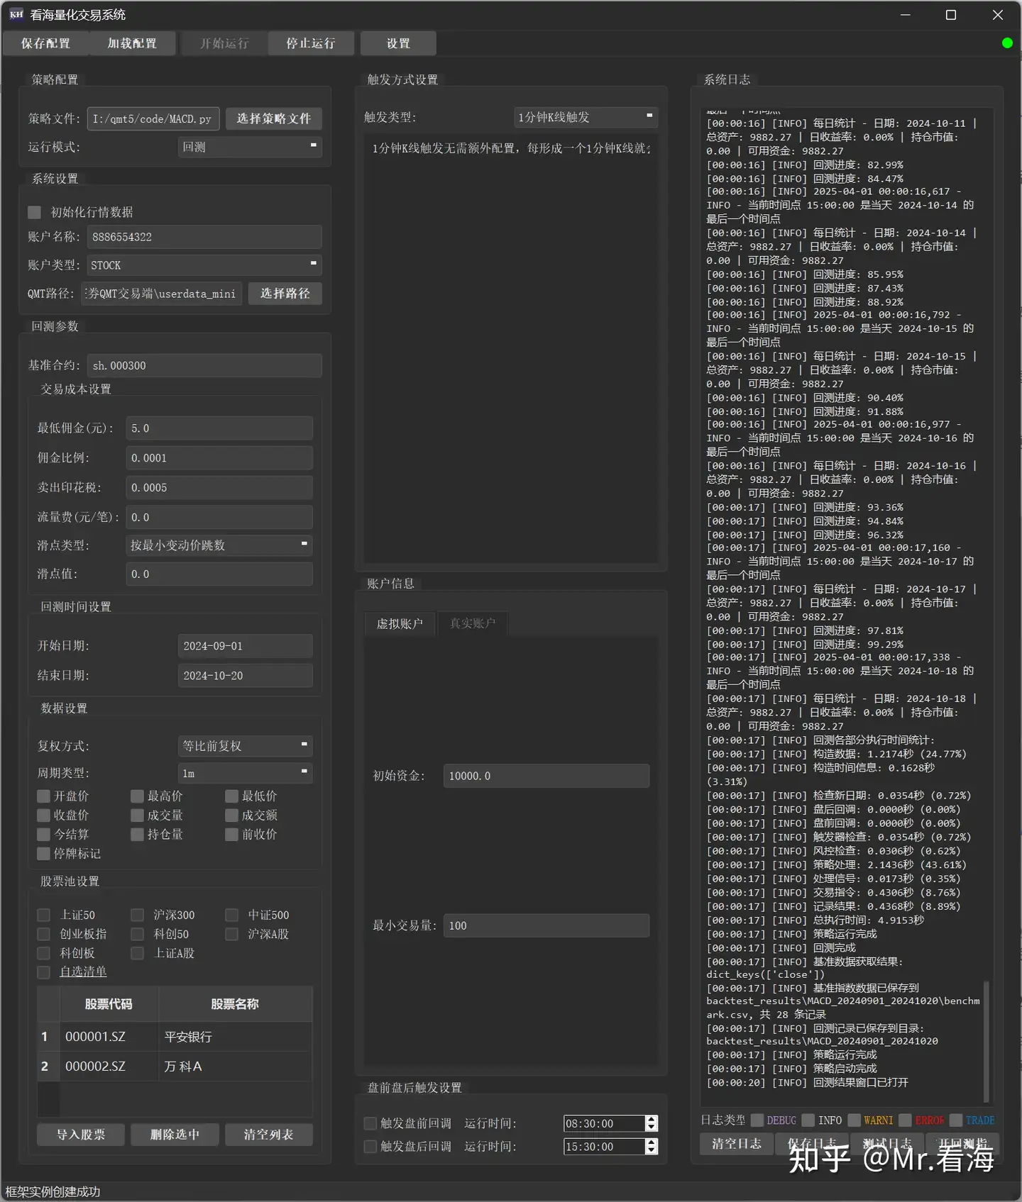This screenshot has width=1022, height=1202.
Task: Decrease 盘后回调 run time with down arrow
Action: coord(652,1150)
